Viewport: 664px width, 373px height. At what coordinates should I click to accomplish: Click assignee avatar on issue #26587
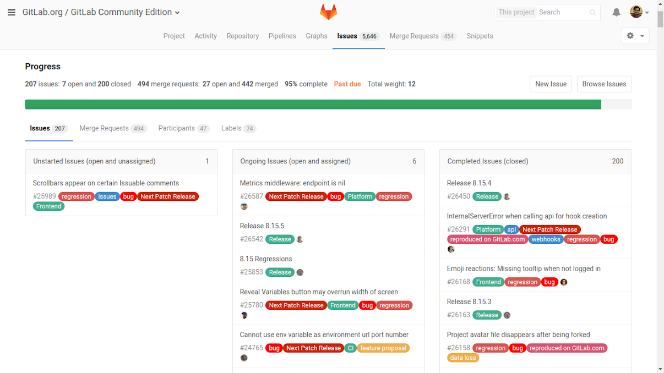pos(244,206)
